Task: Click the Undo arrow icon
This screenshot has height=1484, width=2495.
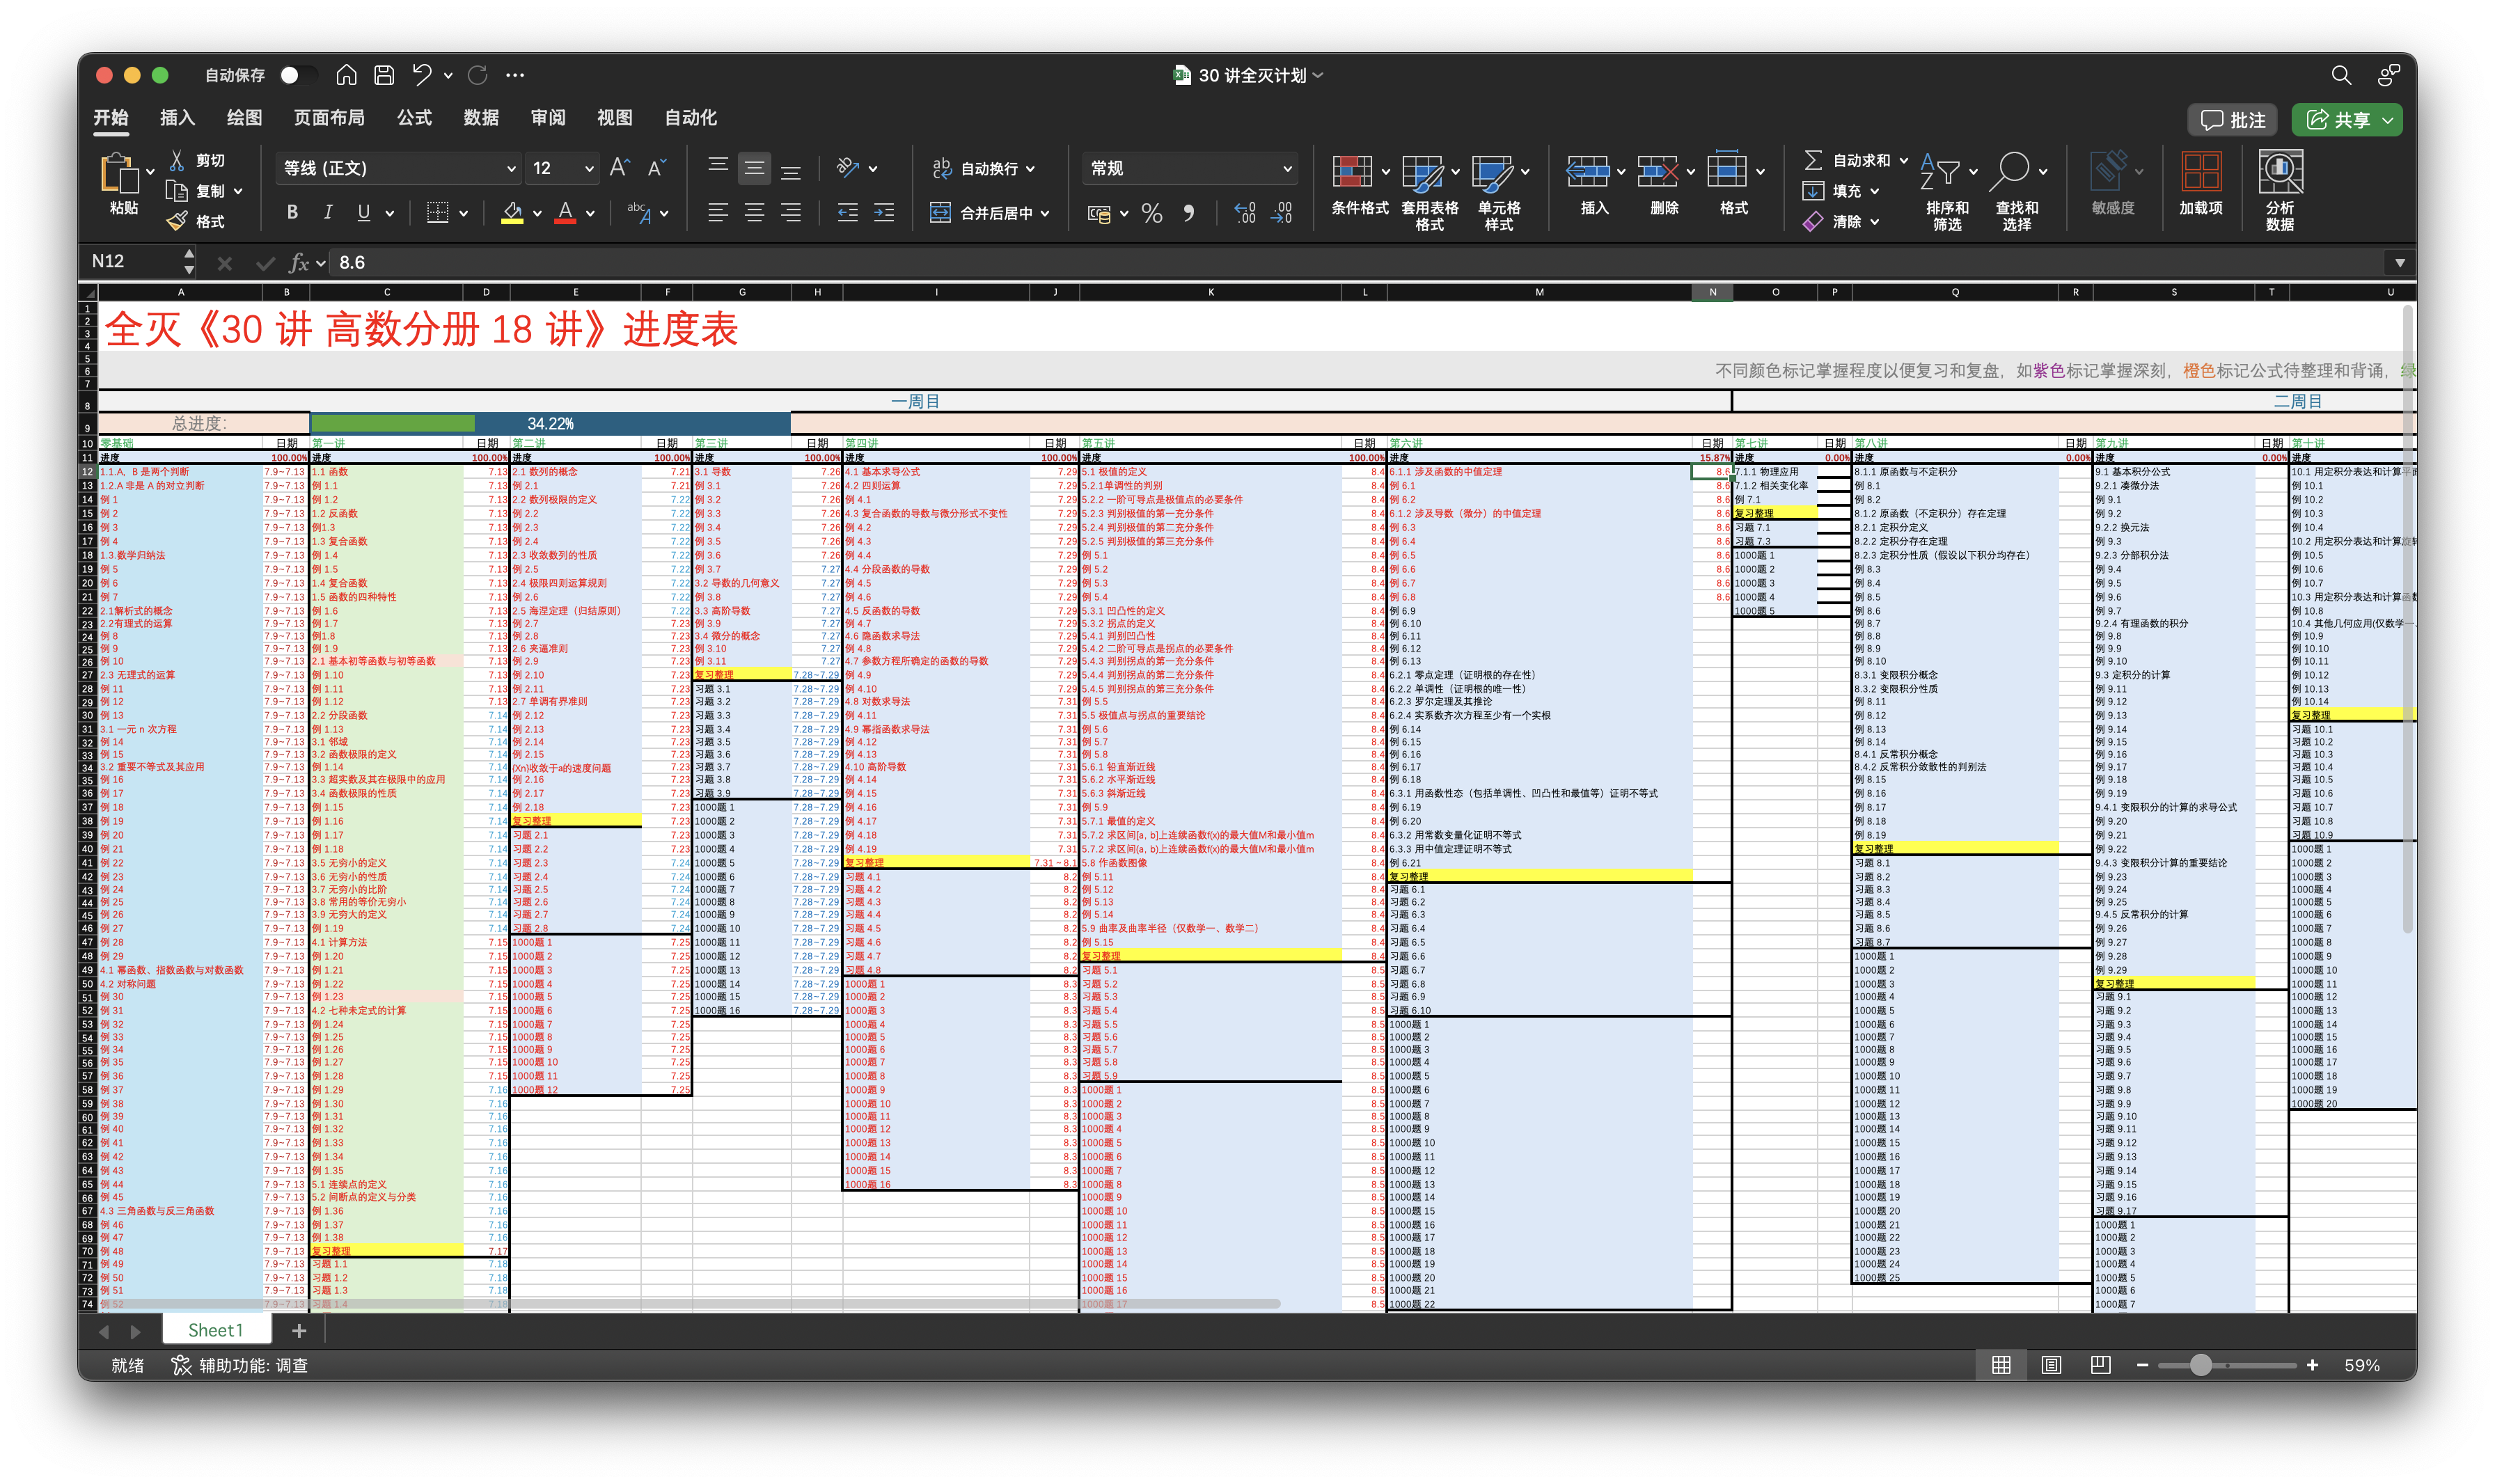Action: click(x=422, y=75)
